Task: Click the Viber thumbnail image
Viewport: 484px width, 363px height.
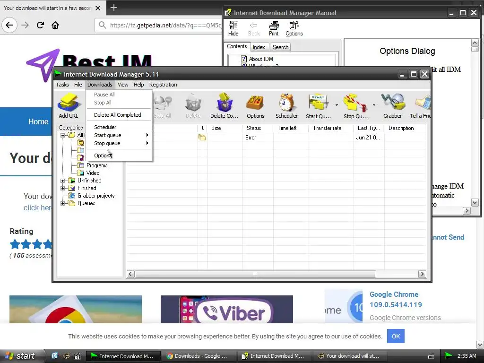Action: (x=226, y=309)
